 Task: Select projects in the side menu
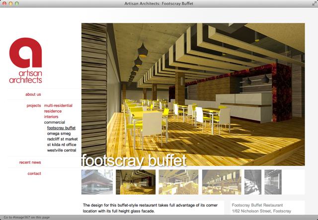coord(34,106)
